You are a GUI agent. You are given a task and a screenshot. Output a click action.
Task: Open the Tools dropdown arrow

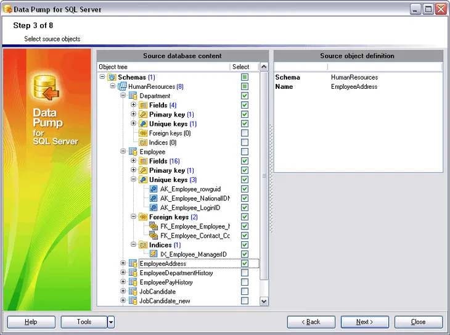111,322
